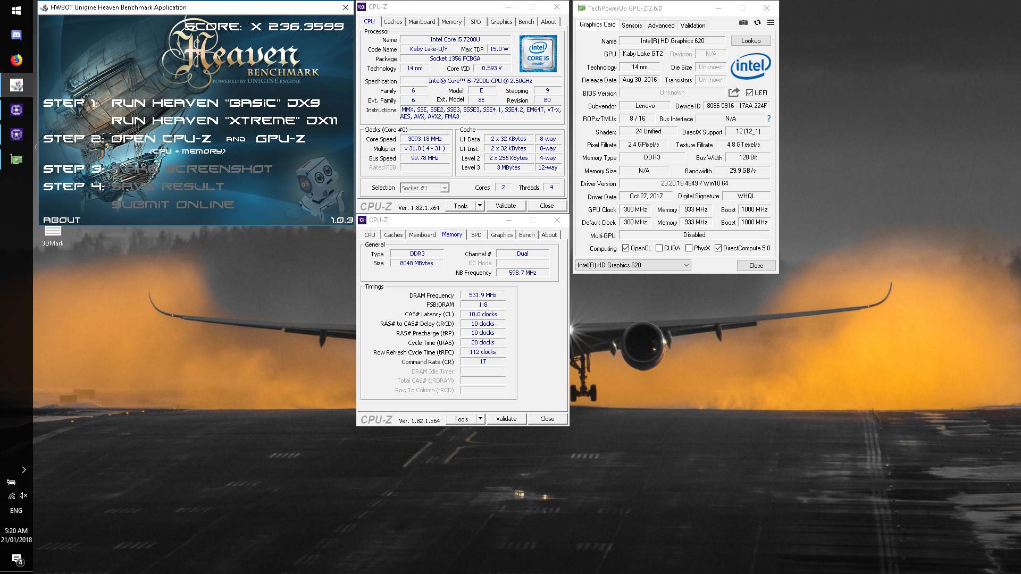Click the BIOS export share icon
The height and width of the screenshot is (574, 1021).
click(734, 92)
